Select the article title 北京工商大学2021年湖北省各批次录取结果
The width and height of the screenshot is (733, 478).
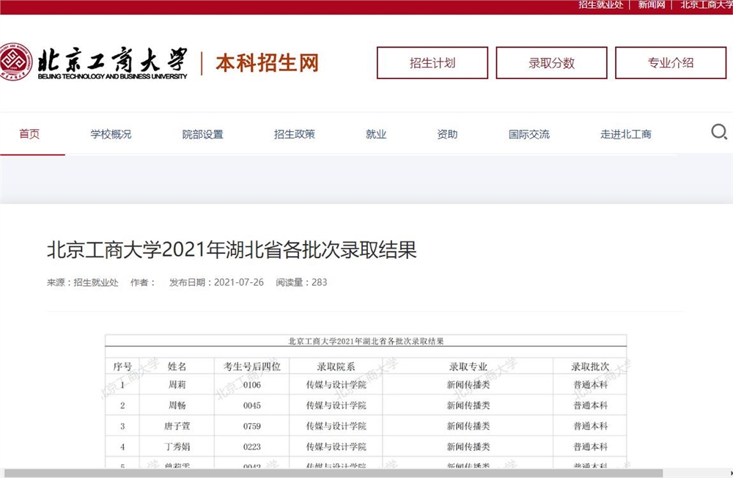click(x=232, y=250)
